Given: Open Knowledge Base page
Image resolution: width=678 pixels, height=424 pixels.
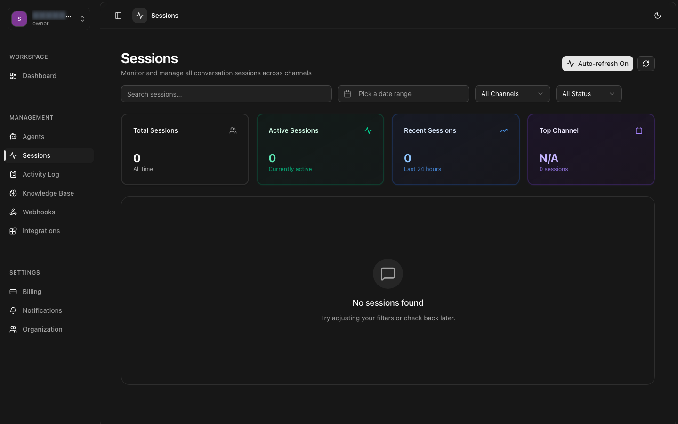Looking at the screenshot, I should pos(49,193).
